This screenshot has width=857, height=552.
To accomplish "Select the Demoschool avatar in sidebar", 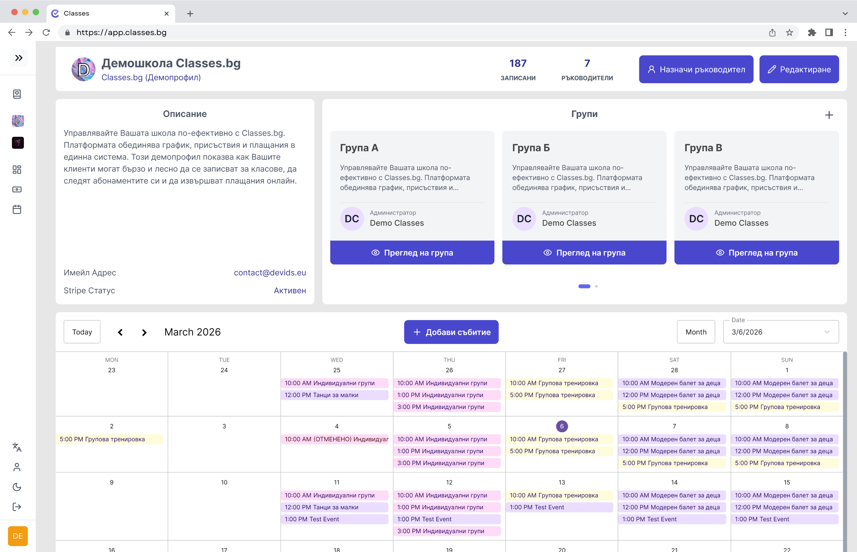I will tap(18, 121).
